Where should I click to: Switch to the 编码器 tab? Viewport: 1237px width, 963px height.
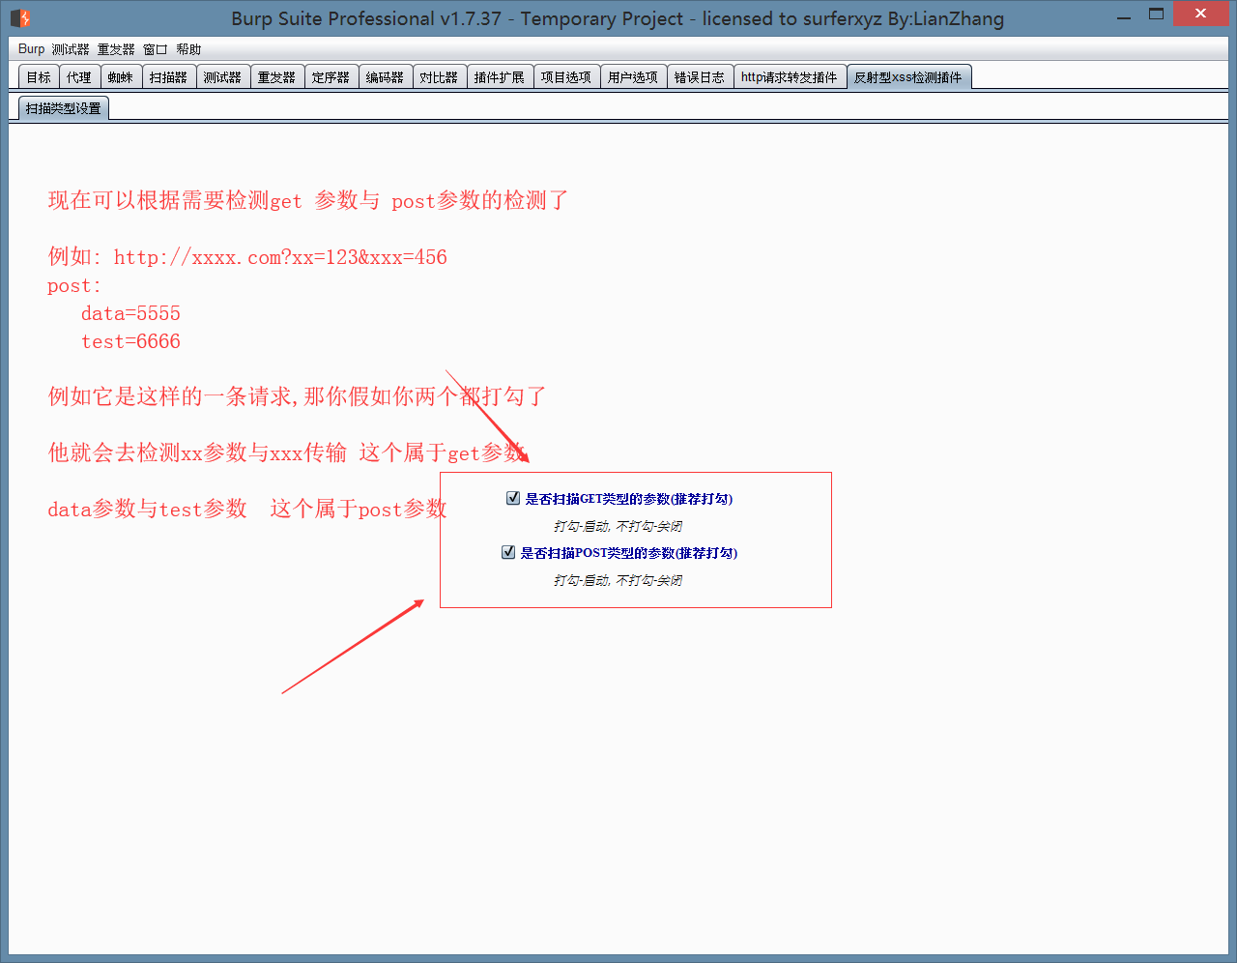point(386,77)
